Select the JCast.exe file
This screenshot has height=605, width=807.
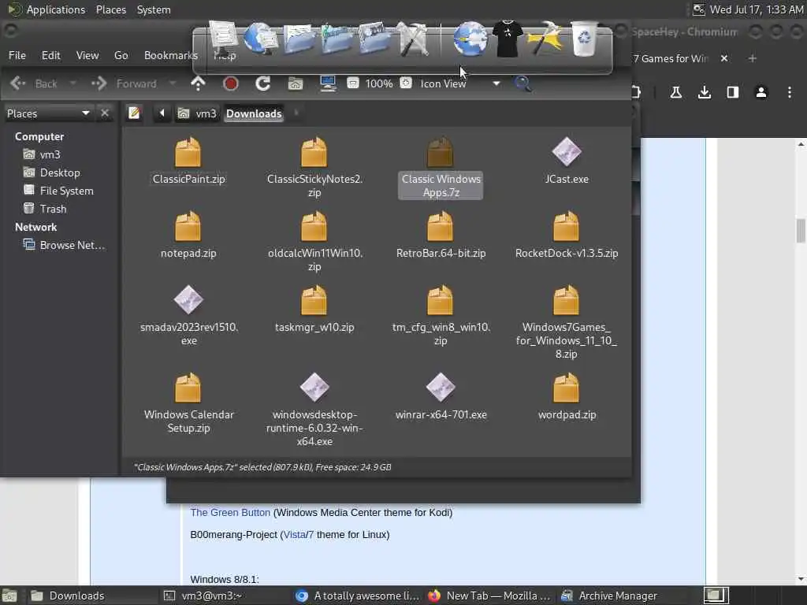point(567,161)
